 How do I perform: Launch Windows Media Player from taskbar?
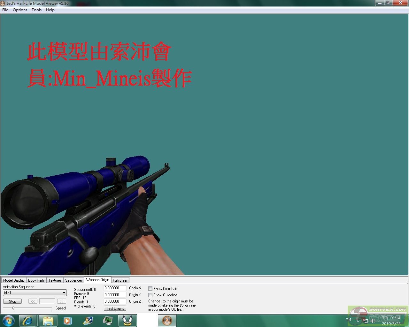[67, 320]
